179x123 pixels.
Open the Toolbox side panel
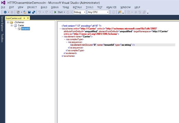(x=2, y=38)
